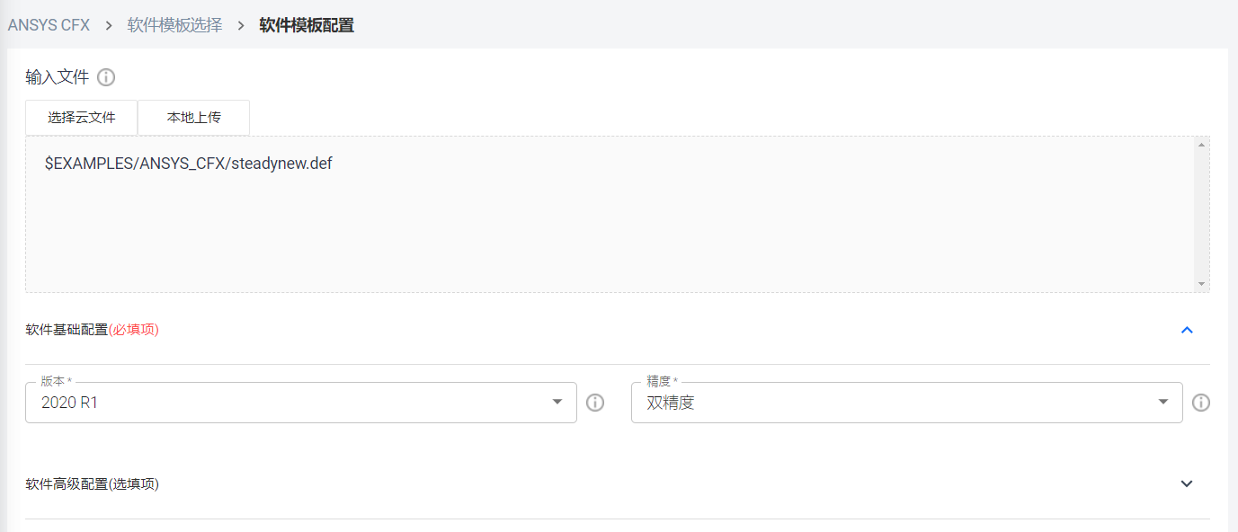
Task: Switch to 选择云文件 tab
Action: point(82,118)
